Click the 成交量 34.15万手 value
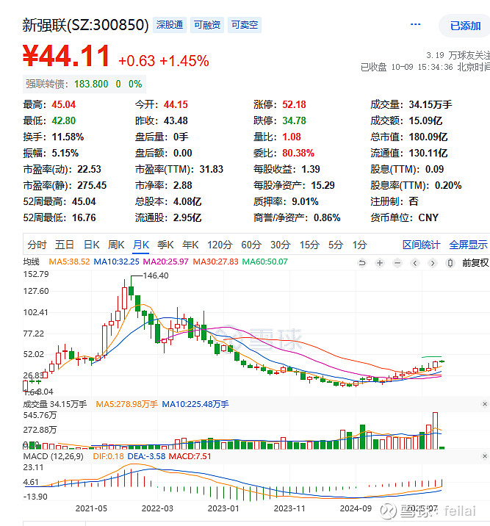 point(430,104)
